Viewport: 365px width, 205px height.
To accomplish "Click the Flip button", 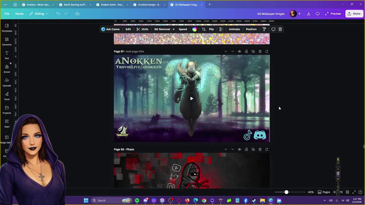I will tap(211, 29).
